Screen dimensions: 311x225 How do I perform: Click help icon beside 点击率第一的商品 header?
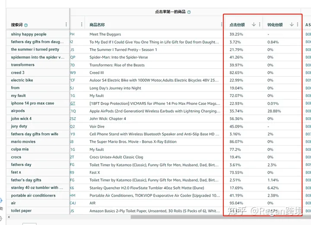point(189,12)
